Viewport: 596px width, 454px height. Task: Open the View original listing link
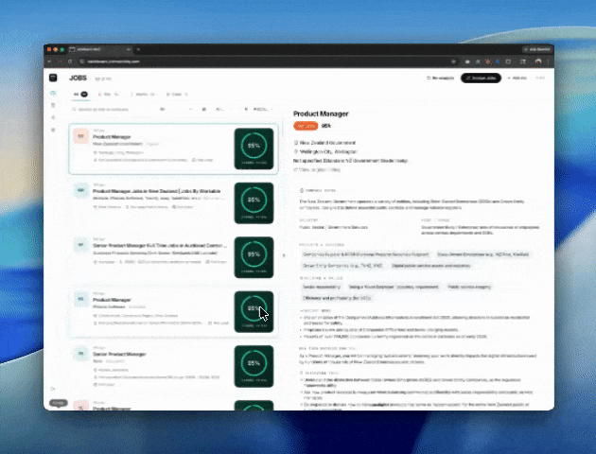(317, 170)
